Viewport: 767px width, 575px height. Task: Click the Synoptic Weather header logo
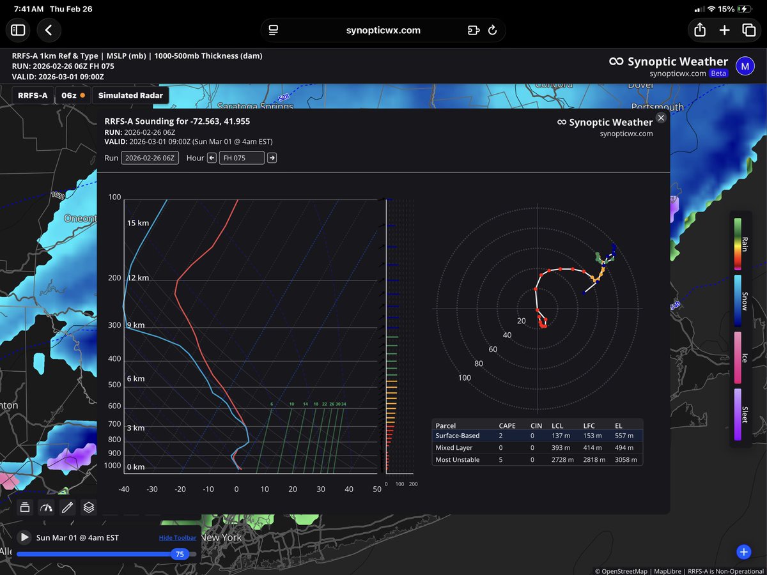click(x=668, y=62)
